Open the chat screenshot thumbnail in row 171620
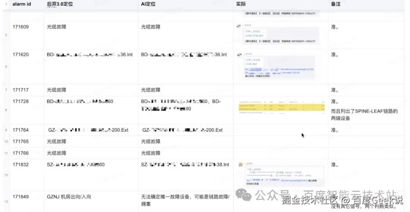 [x=276, y=66]
